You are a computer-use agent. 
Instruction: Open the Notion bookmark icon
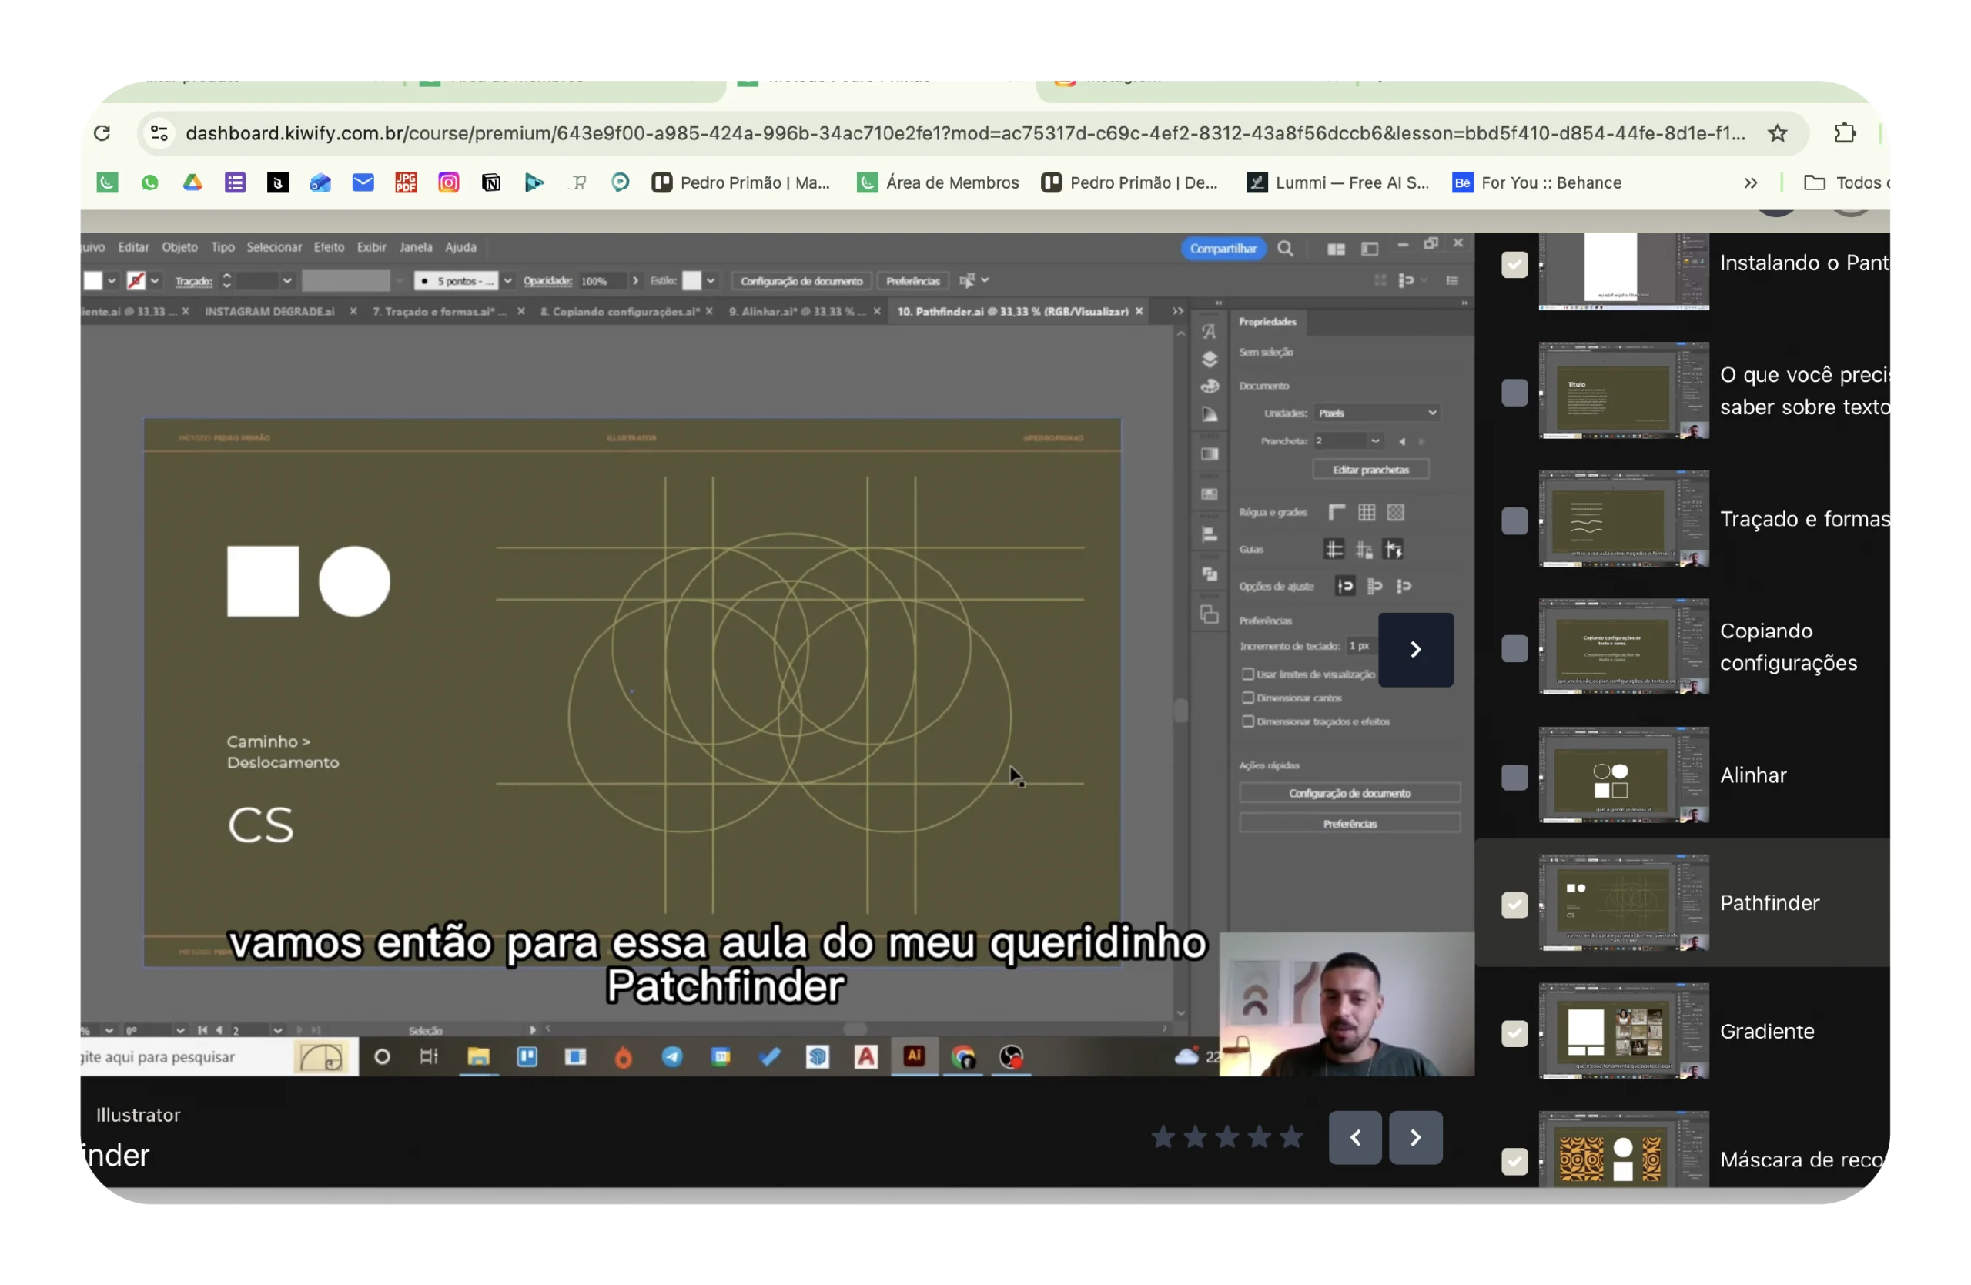(x=491, y=182)
